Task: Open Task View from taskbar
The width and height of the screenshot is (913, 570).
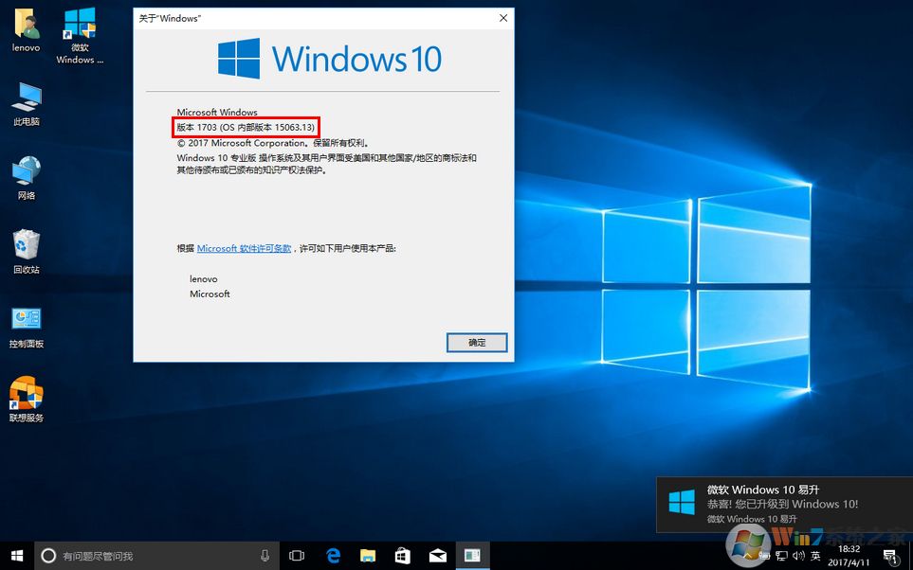Action: 297,556
